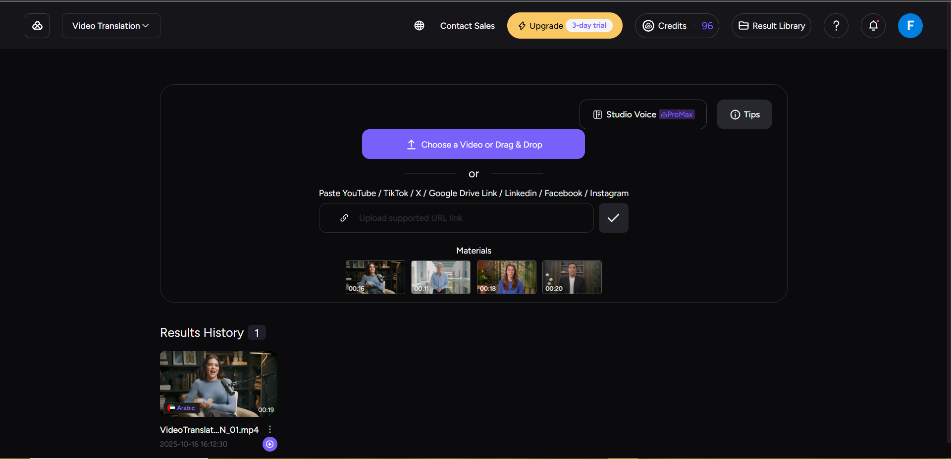Click Choose a Video or Drag & Drop
The width and height of the screenshot is (951, 459).
[473, 144]
